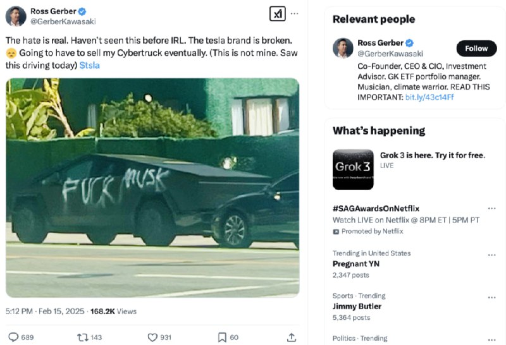Open more options for Jimmy Butler trend
The width and height of the screenshot is (506, 345).
(x=491, y=296)
